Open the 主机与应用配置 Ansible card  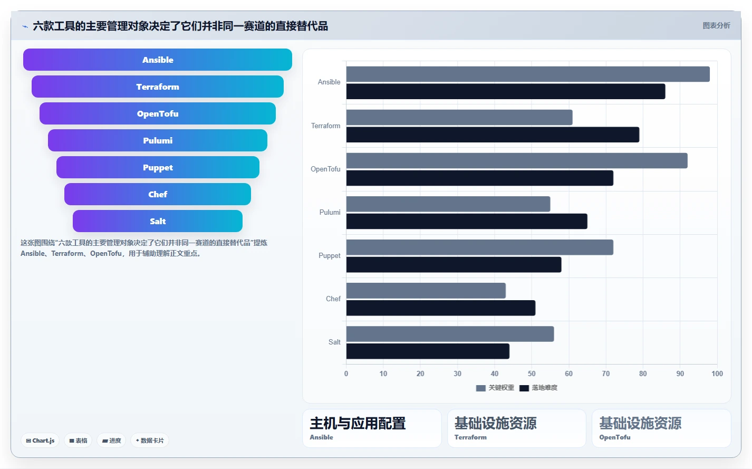pos(372,428)
